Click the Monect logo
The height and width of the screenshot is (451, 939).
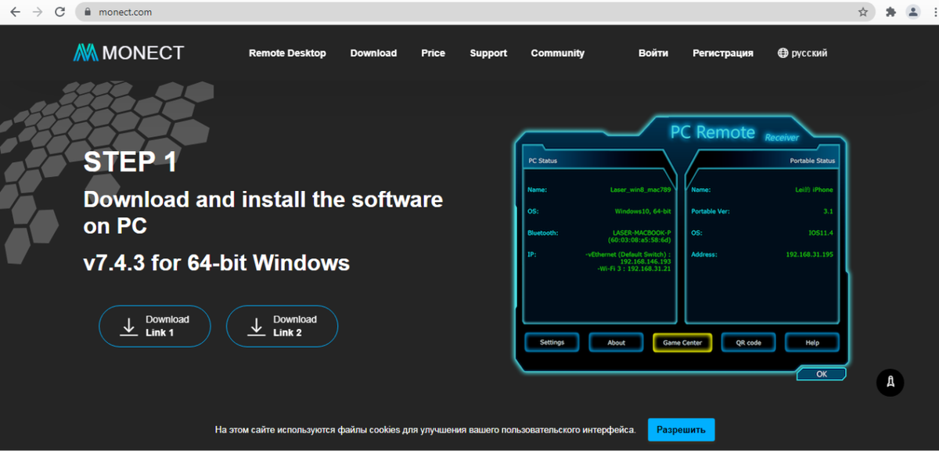[x=128, y=52]
